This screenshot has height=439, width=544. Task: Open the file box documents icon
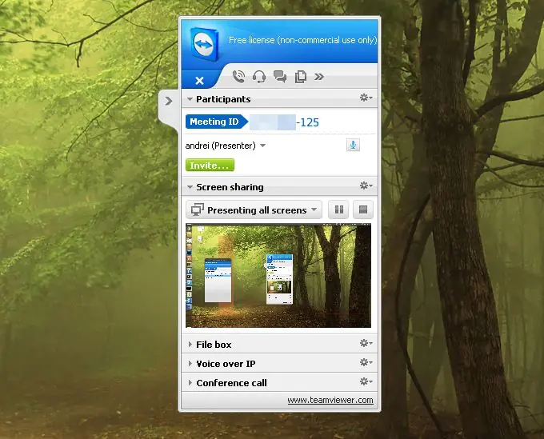[301, 76]
